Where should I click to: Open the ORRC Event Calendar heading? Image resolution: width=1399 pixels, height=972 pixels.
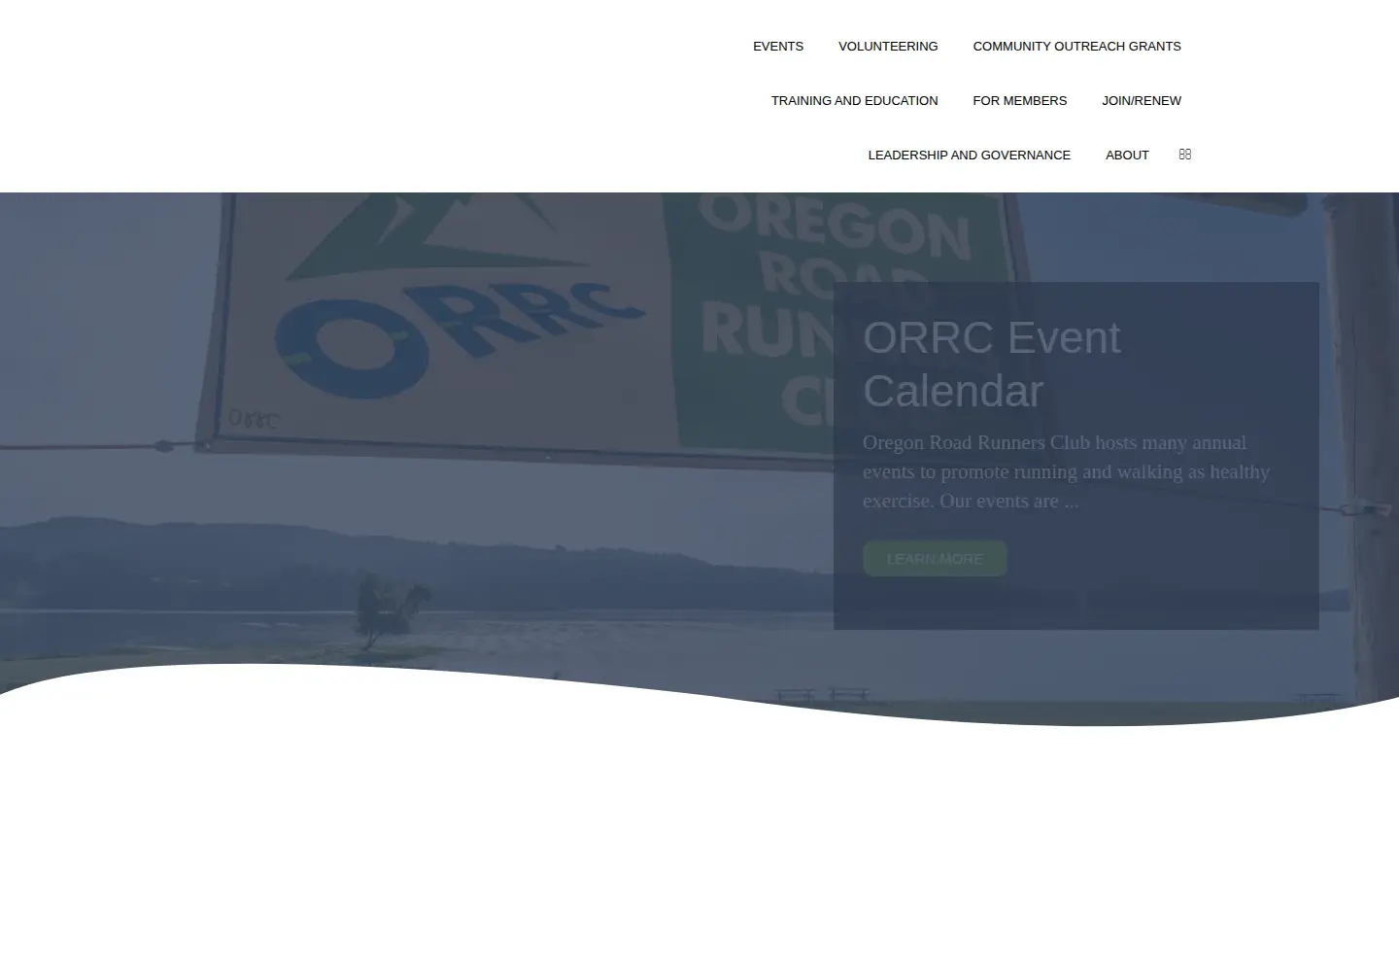[x=992, y=364]
